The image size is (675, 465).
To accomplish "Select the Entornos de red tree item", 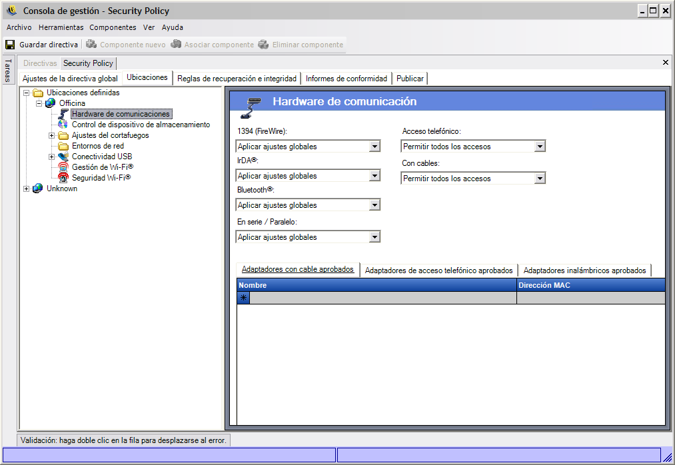I will pos(97,146).
